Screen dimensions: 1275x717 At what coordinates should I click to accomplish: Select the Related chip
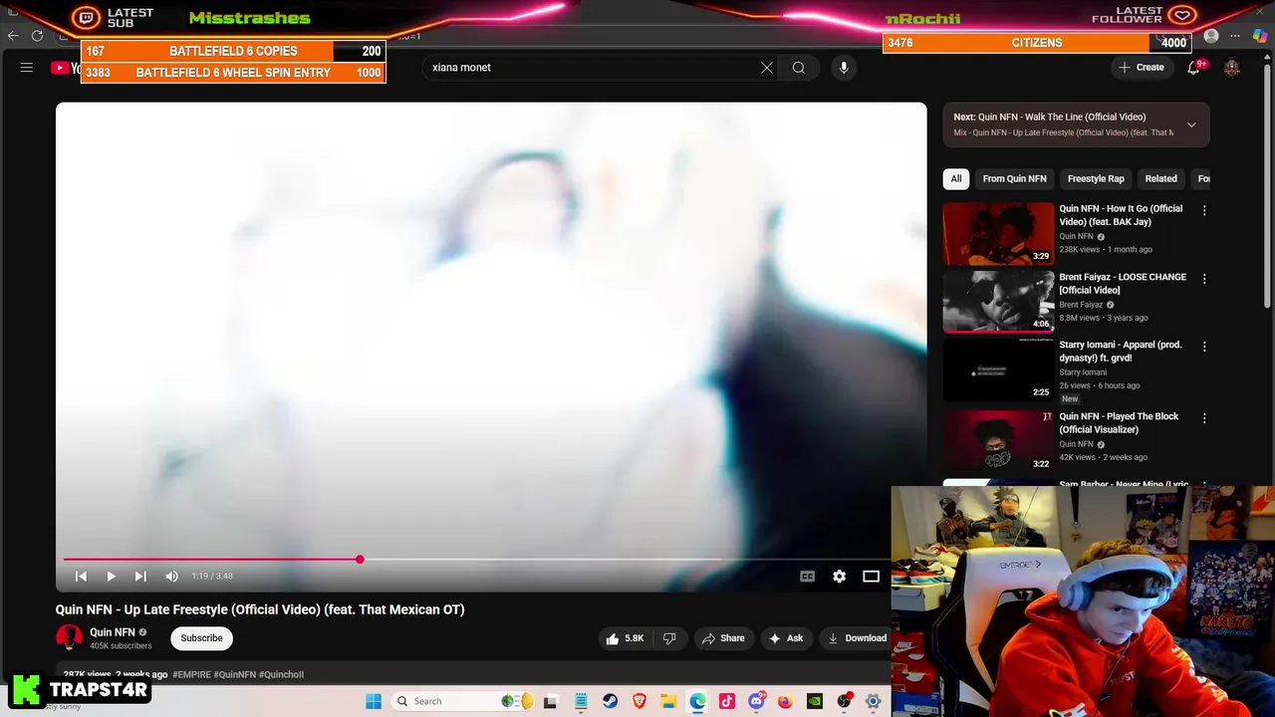coord(1160,179)
